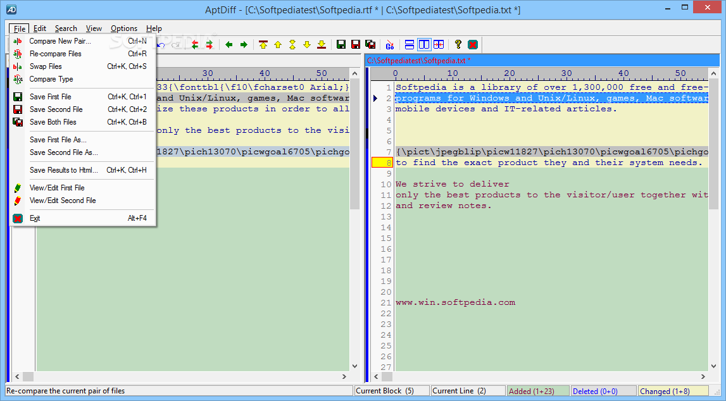Choose Save Second File menu item
This screenshot has height=401, width=726.
click(x=82, y=109)
